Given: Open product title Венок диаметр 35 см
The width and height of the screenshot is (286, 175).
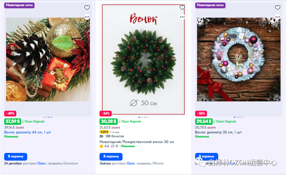Looking at the screenshot, I should (x=218, y=132).
